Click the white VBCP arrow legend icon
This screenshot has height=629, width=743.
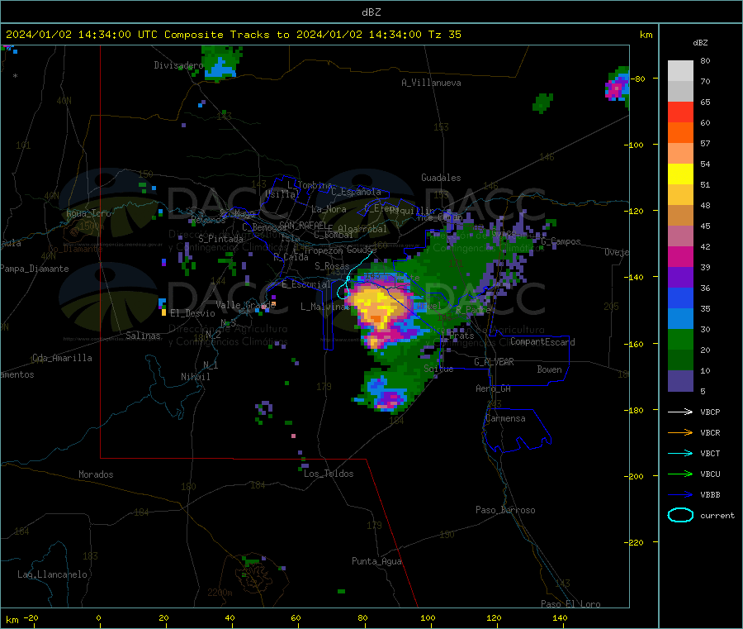coord(680,412)
